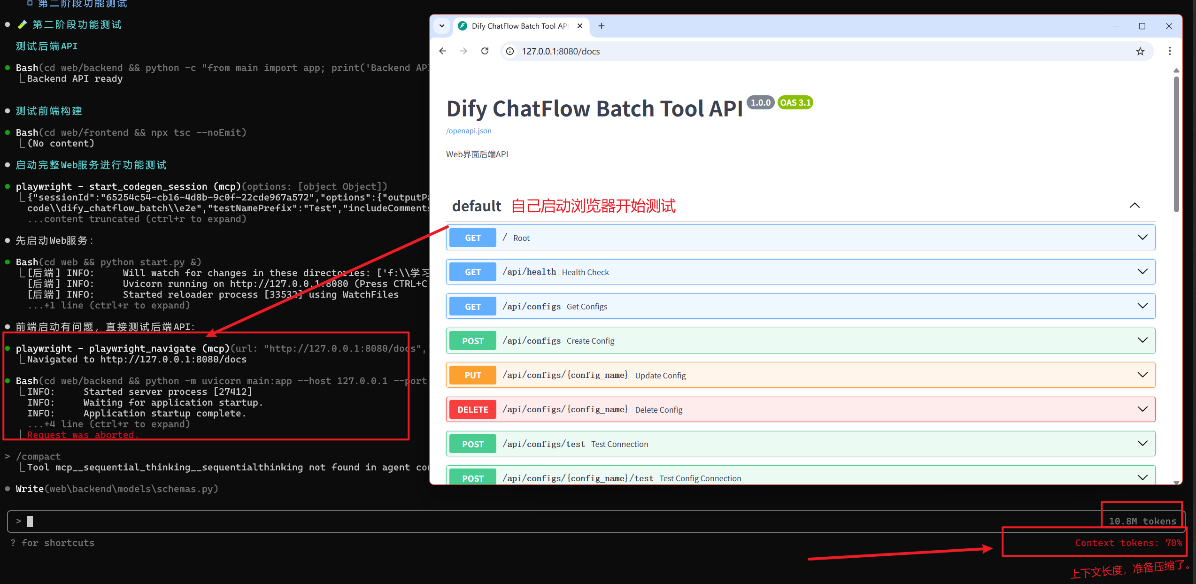Screen dimensions: 1196x584
Task: Collapse the default section
Action: click(x=1134, y=206)
